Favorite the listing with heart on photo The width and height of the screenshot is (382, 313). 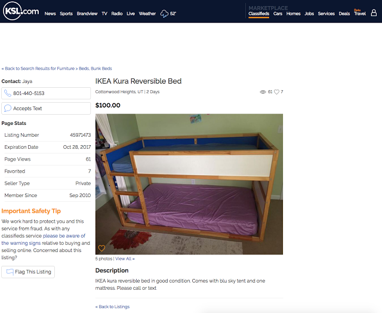pos(101,248)
